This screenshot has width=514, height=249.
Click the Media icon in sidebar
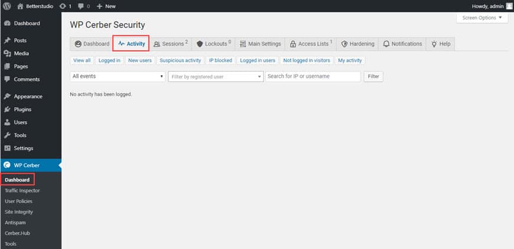pos(7,53)
